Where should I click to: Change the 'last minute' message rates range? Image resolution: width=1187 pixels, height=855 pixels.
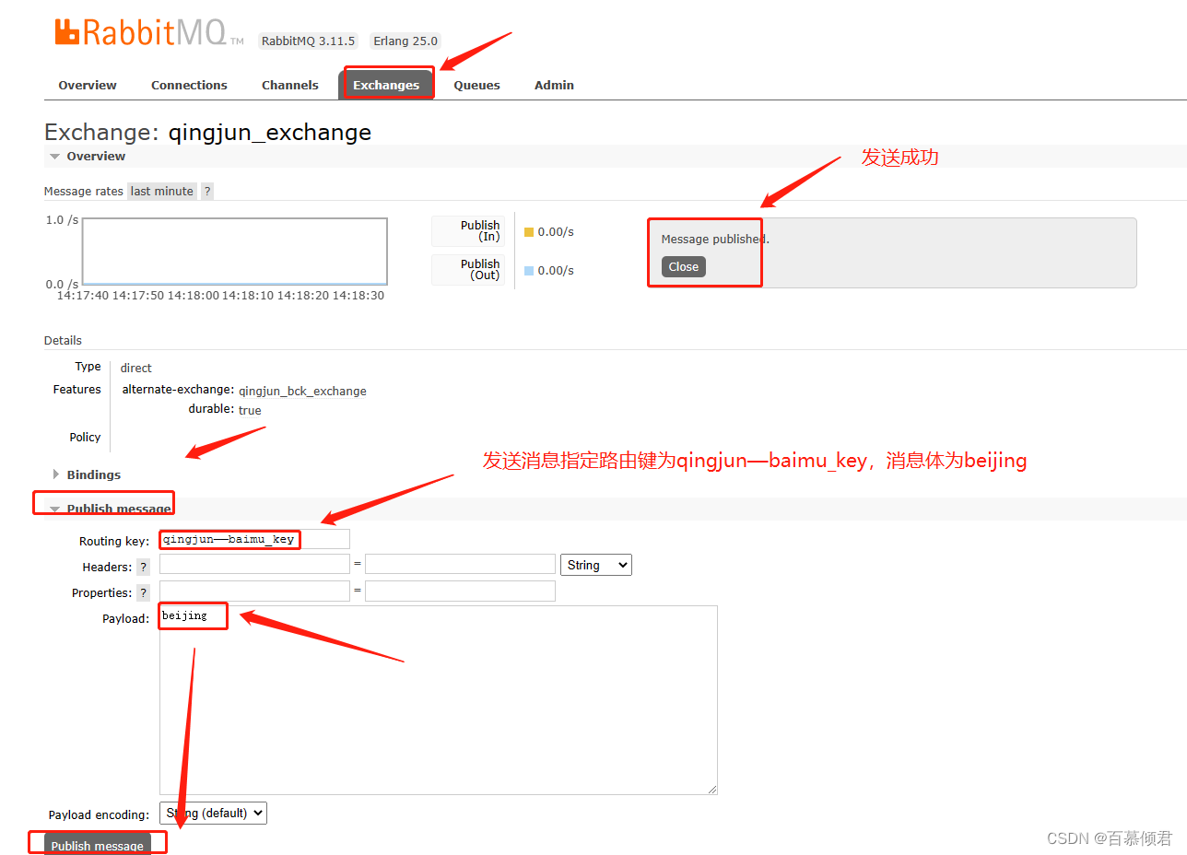[162, 191]
